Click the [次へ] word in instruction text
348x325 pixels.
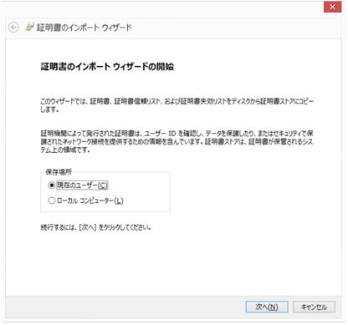click(x=88, y=227)
